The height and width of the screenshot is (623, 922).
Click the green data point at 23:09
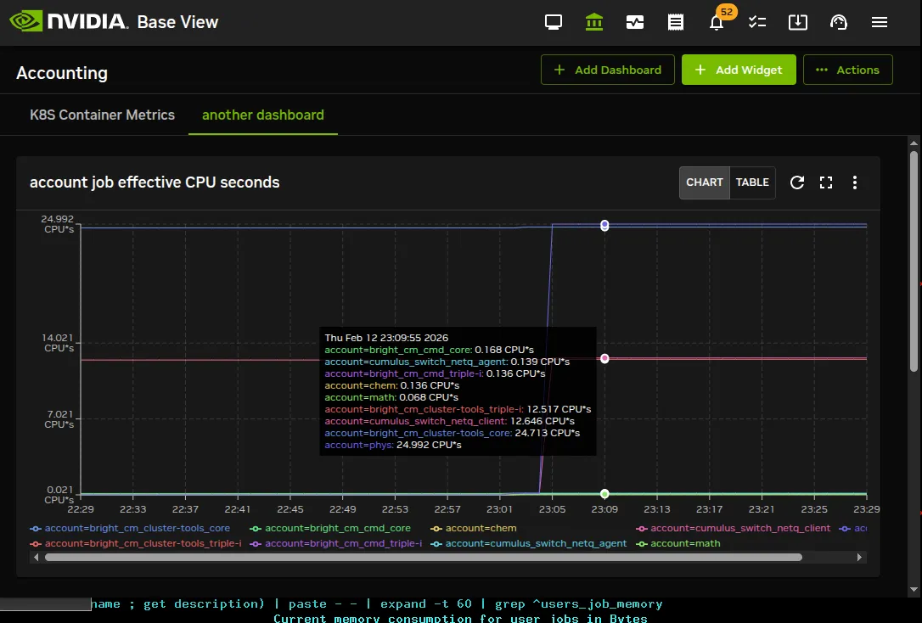tap(604, 494)
